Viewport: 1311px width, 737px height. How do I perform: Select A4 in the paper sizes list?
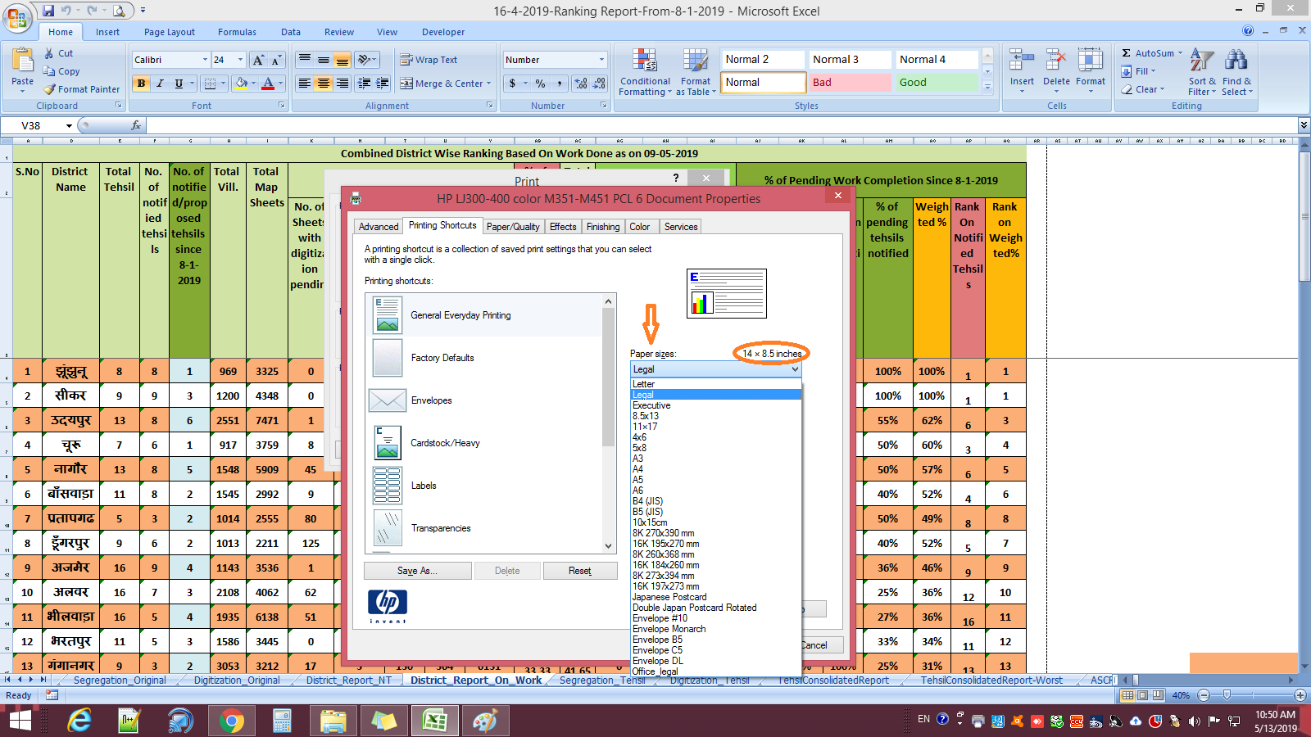coord(638,469)
